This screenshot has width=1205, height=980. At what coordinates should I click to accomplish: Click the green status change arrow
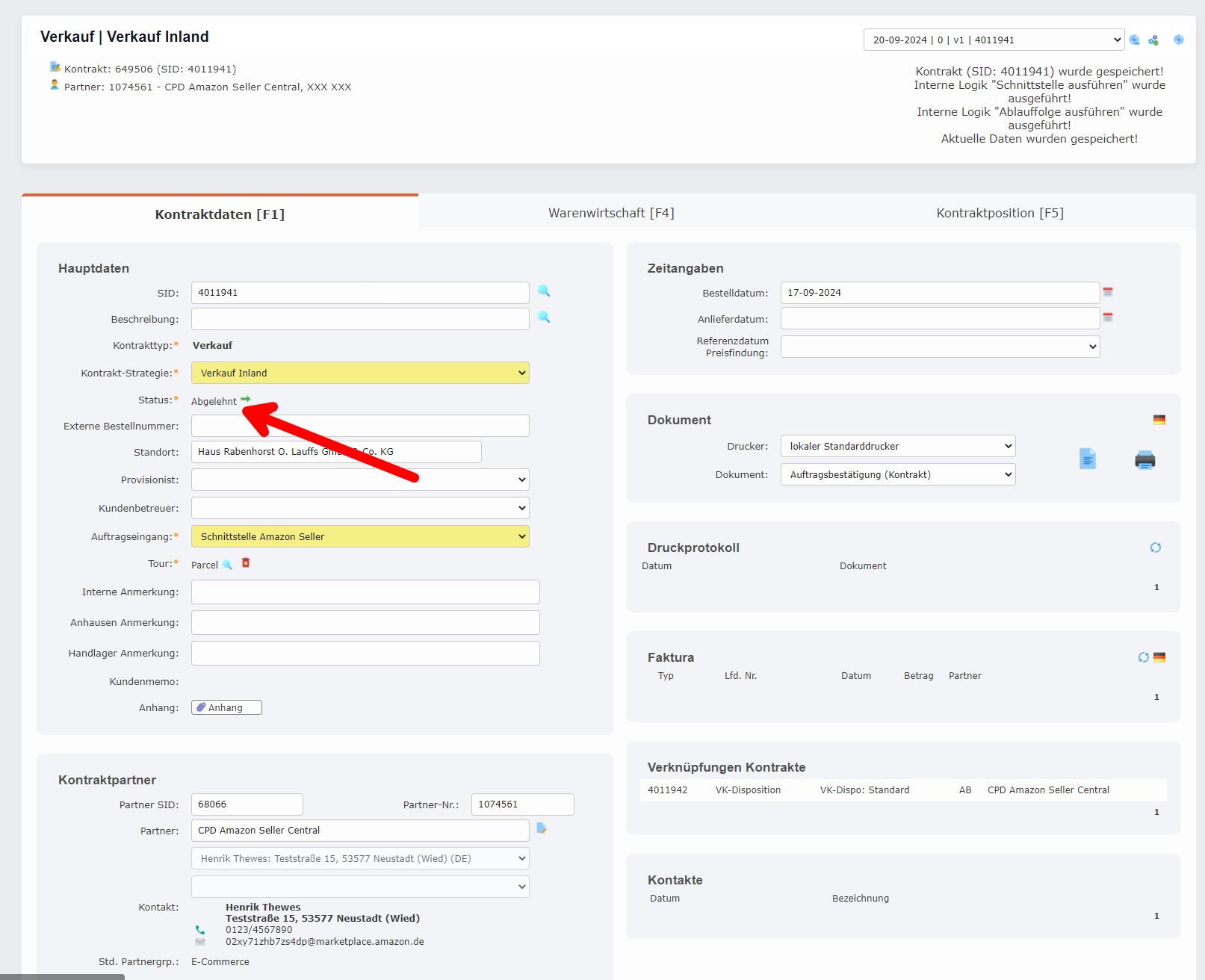click(x=246, y=400)
